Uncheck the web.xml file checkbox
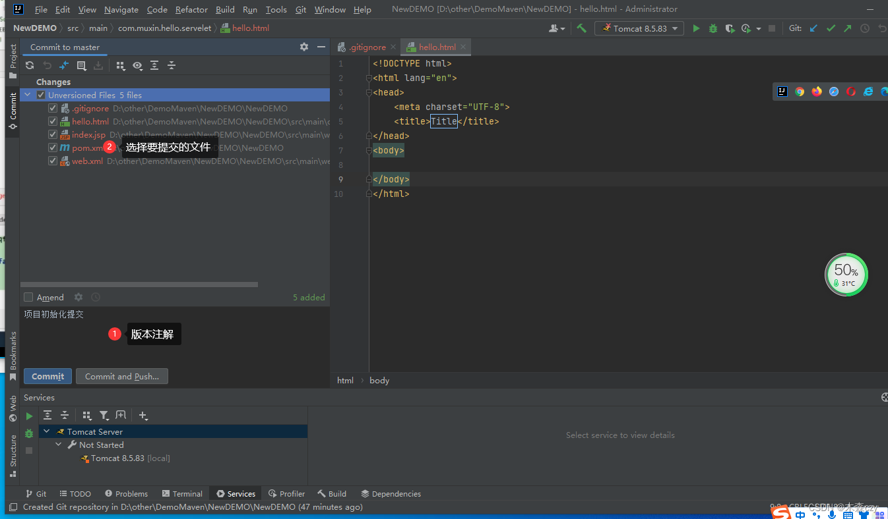The height and width of the screenshot is (519, 888). click(53, 161)
